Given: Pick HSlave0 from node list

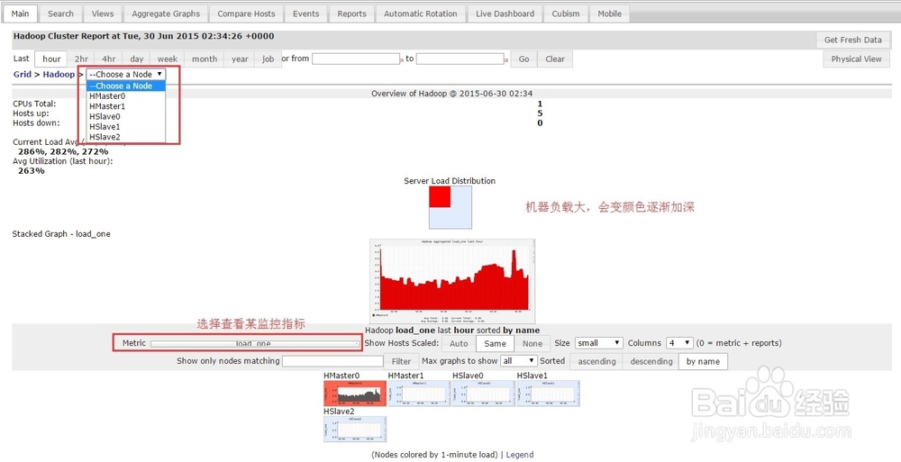Looking at the screenshot, I should pos(126,117).
